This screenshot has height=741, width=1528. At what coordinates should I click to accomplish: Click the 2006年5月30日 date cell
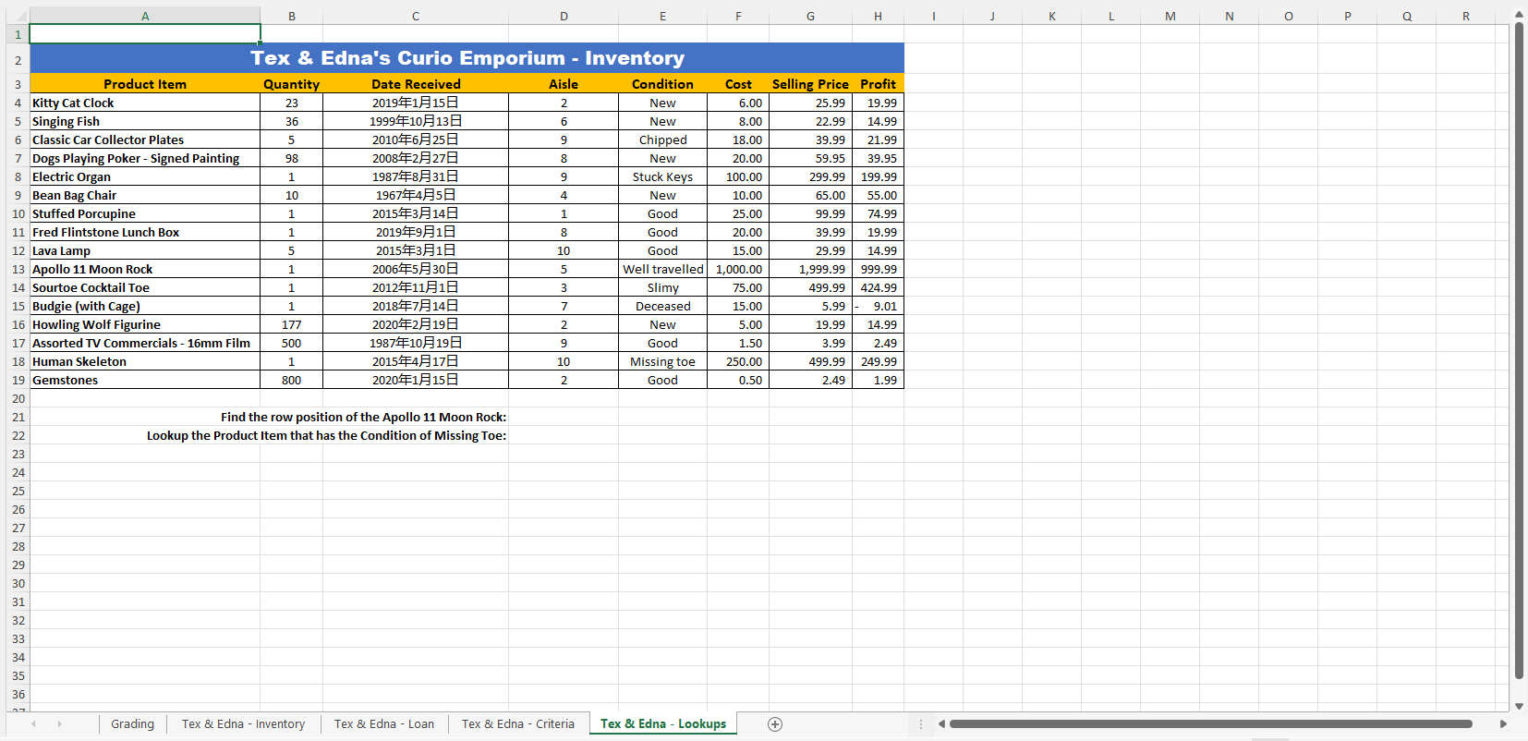point(416,269)
